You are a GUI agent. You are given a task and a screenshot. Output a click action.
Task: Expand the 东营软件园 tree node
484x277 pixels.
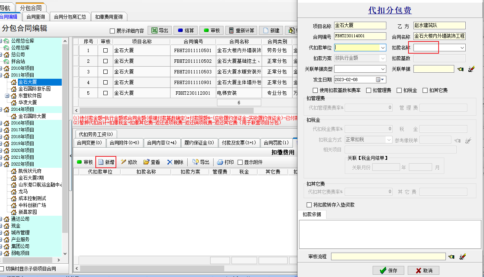click(x=7, y=96)
